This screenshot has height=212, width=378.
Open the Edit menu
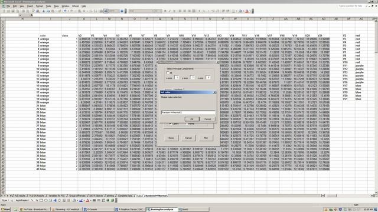tap(15, 6)
